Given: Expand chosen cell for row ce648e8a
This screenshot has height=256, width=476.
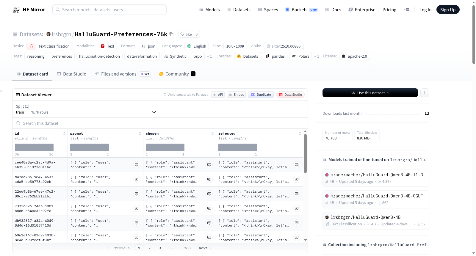Looking at the screenshot, I should (209, 165).
